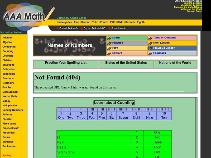This screenshot has height=158, width=211.
Task: Open the Place Value subject
Action: click(x=9, y=124)
